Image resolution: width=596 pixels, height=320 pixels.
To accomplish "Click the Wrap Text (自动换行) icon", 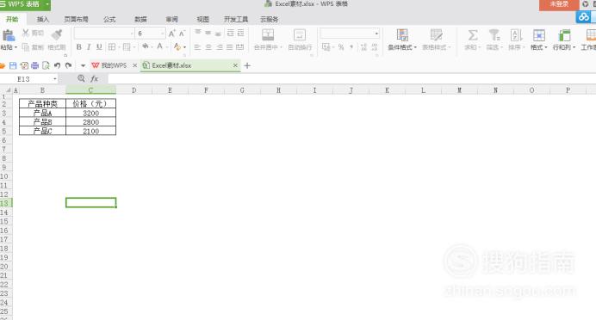I will (300, 35).
